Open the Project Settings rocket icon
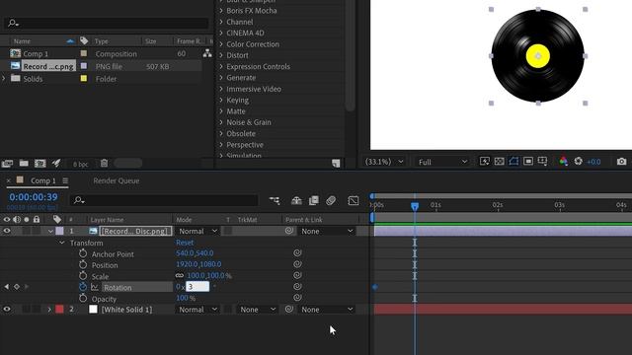Screen dimensions: 632x355 (56, 163)
